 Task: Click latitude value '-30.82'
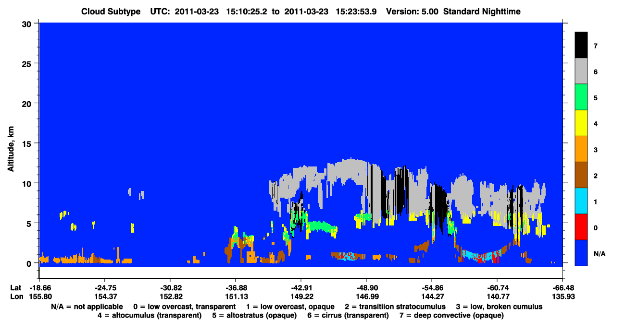pyautogui.click(x=170, y=287)
